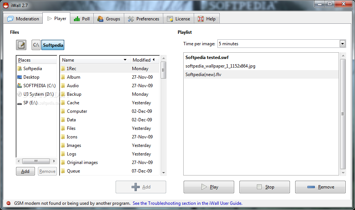Switch to the Player tab
355x210 pixels.
point(57,19)
